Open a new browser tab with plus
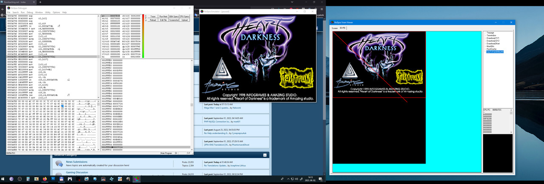This screenshot has height=184, width=544. (x=40, y=2)
